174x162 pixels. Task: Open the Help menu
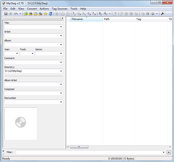click(x=83, y=9)
